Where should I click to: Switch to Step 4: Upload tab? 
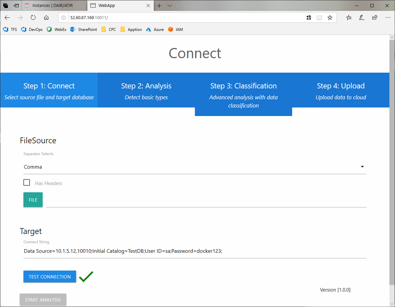pos(341,90)
